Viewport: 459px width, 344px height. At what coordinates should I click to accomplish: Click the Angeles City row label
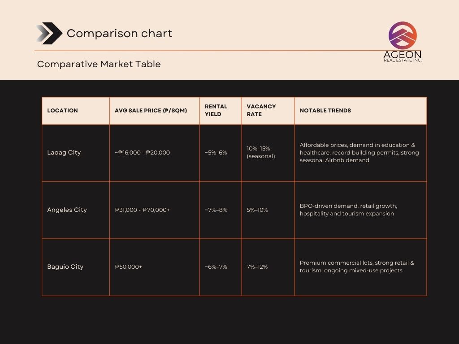(67, 210)
